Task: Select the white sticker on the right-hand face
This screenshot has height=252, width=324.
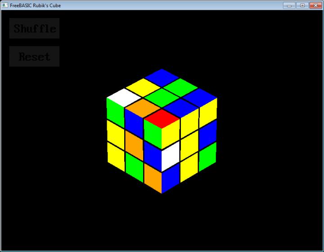Action: pyautogui.click(x=171, y=156)
